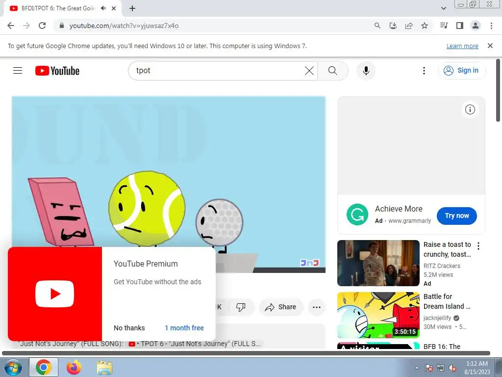Open options for the Raise a toast ad
The height and width of the screenshot is (377, 502).
point(478,246)
